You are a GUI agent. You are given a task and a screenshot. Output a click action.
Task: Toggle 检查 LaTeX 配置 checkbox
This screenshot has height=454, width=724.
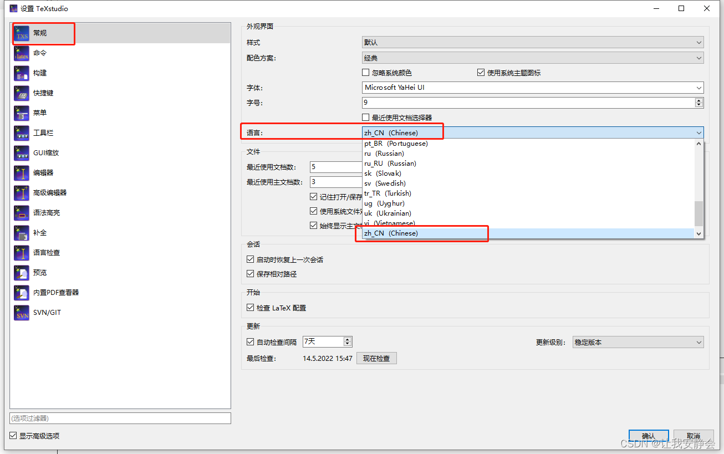pos(250,308)
